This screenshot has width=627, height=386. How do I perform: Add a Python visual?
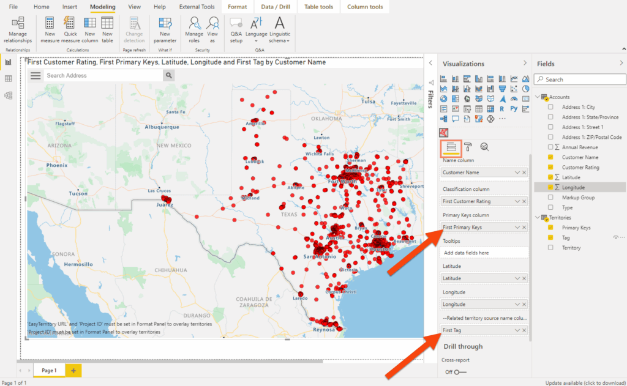pyautogui.click(x=514, y=108)
